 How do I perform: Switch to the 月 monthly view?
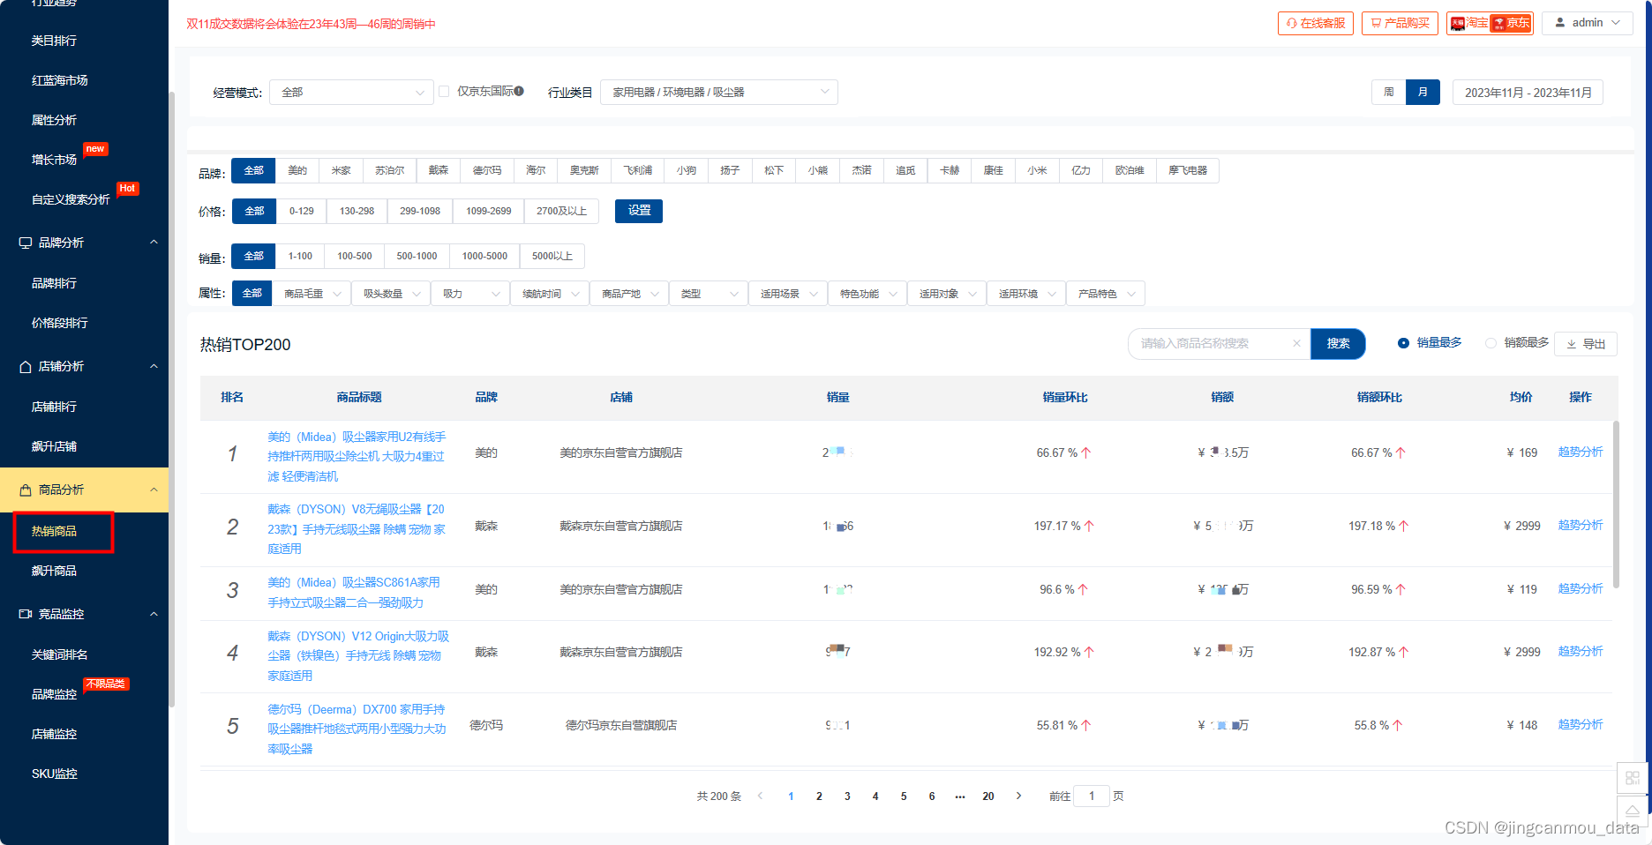[1423, 92]
